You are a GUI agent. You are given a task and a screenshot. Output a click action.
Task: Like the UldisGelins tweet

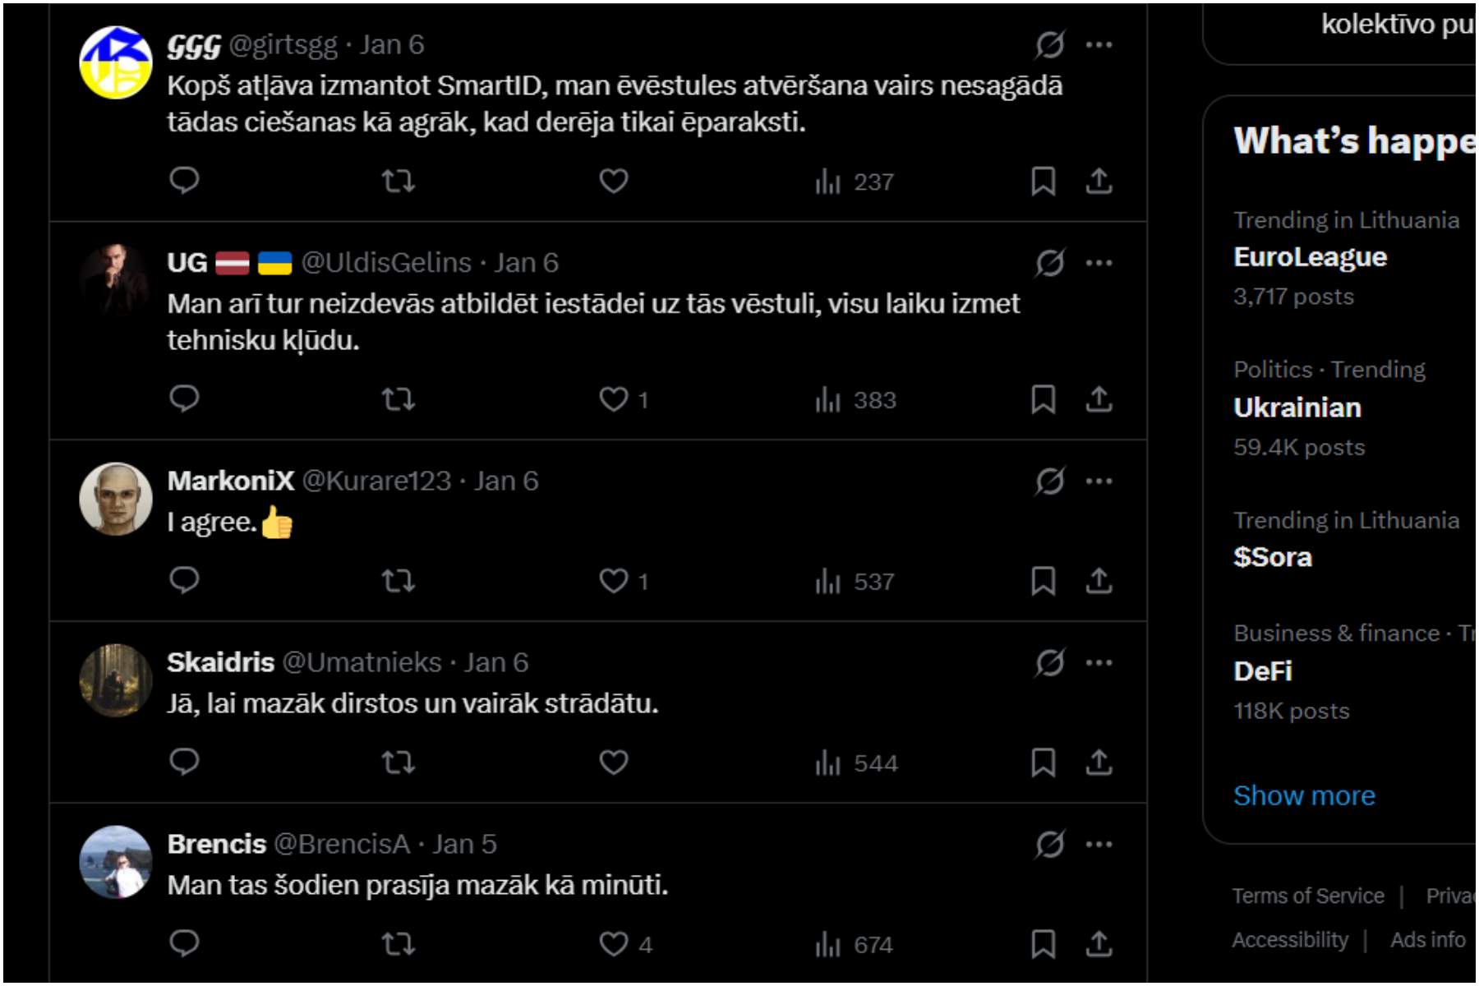point(614,399)
